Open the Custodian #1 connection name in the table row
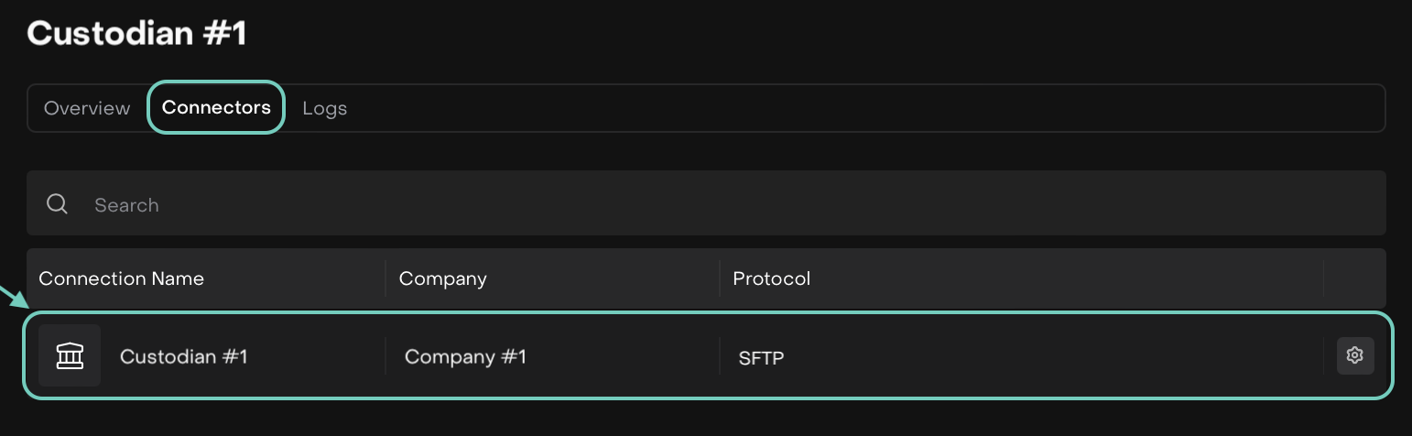The width and height of the screenshot is (1412, 436). 183,356
